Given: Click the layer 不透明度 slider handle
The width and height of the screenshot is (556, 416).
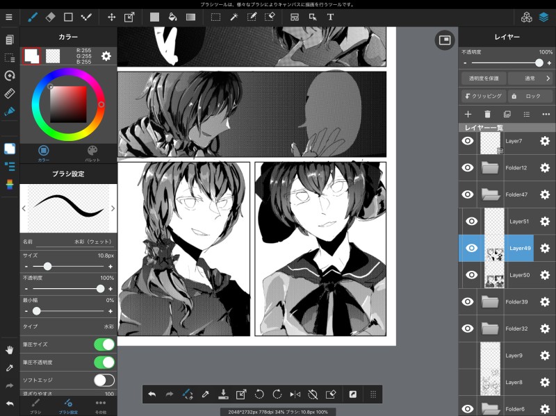Looking at the screenshot, I should (x=539, y=63).
